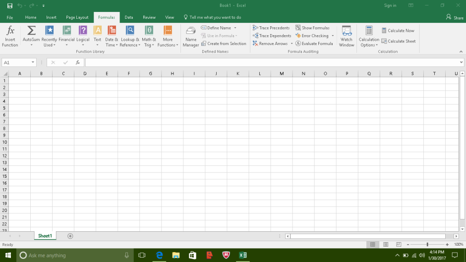Add a new sheet with the plus icon
Image resolution: width=466 pixels, height=262 pixels.
click(x=70, y=236)
